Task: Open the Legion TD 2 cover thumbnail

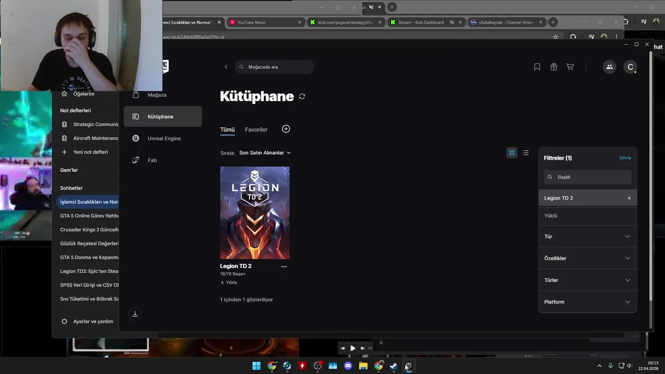Action: click(x=255, y=213)
